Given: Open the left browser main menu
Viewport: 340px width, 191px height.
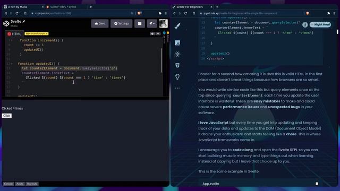Looking at the screenshot, I should [166, 13].
